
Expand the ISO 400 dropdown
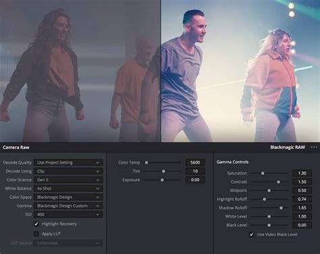coord(68,214)
